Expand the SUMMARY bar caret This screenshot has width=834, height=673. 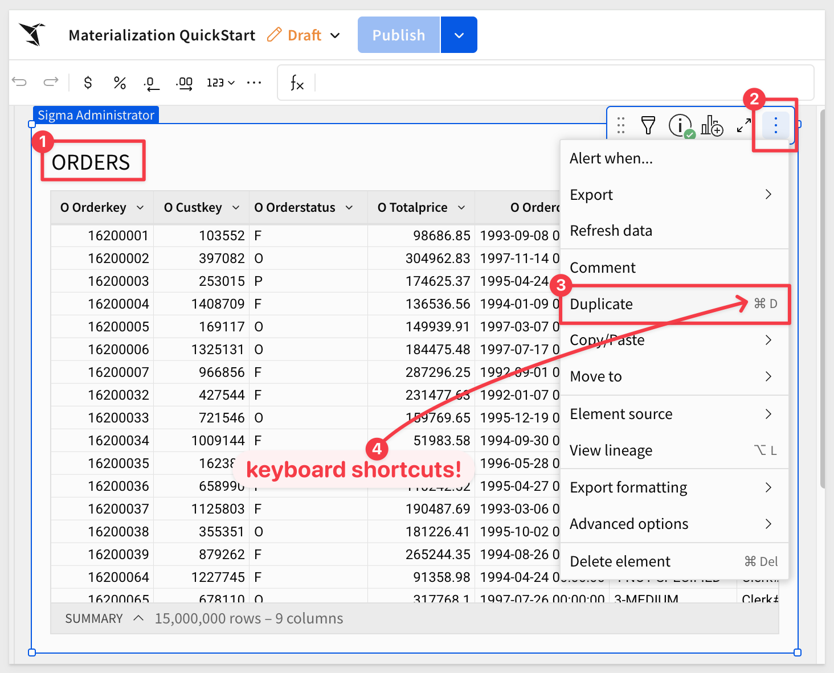click(x=138, y=618)
